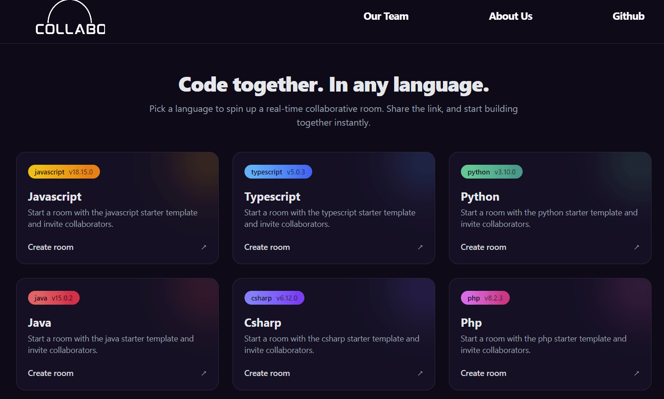Select the javascript v18.15.0 badge

(64, 171)
